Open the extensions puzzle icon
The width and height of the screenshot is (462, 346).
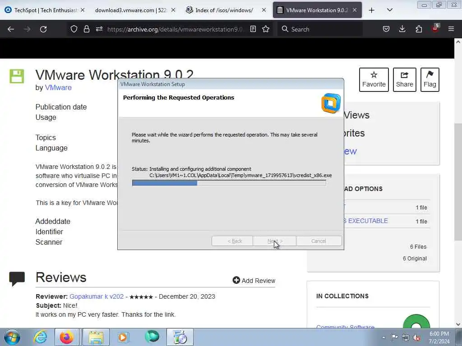click(419, 29)
